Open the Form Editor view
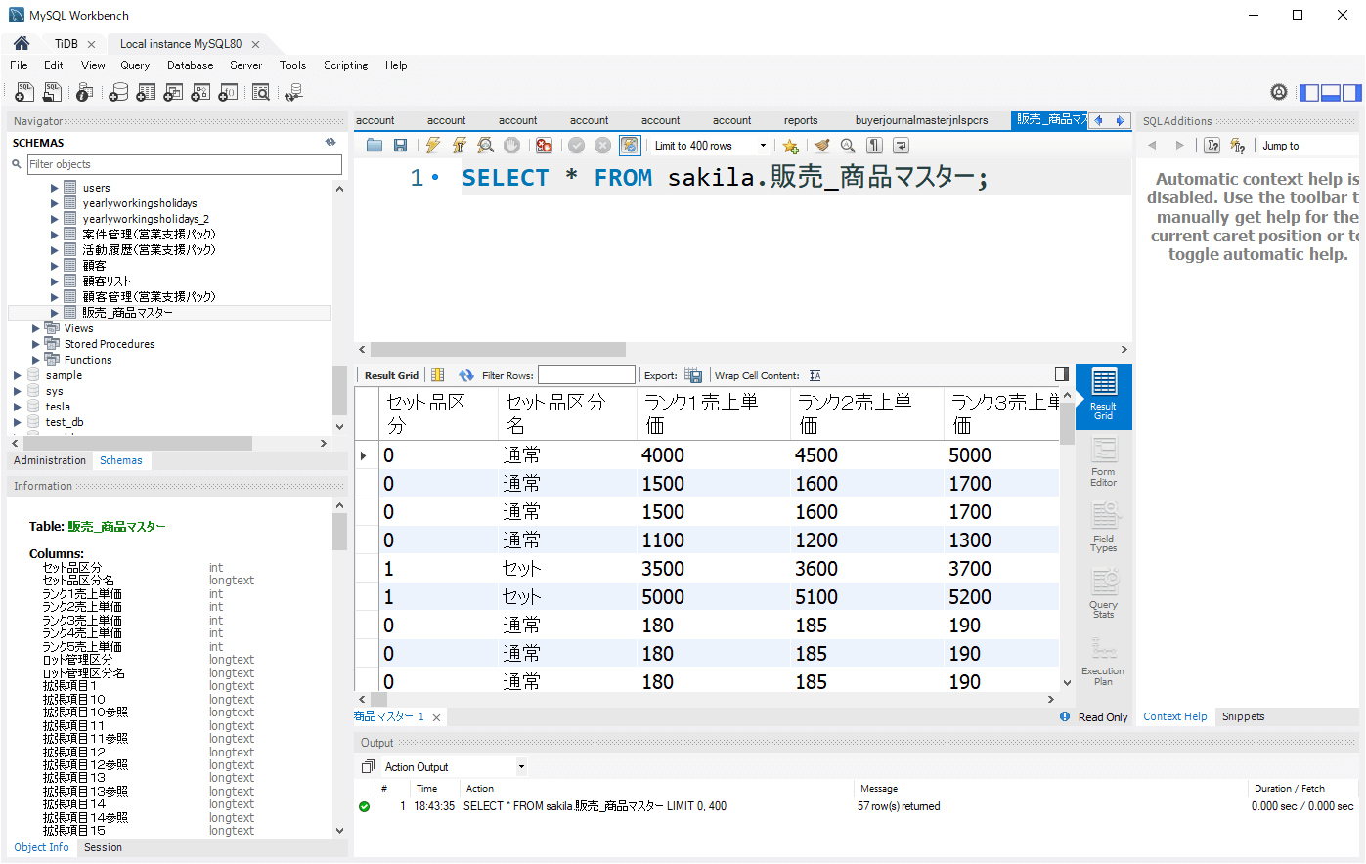This screenshot has height=864, width=1366. [1103, 462]
